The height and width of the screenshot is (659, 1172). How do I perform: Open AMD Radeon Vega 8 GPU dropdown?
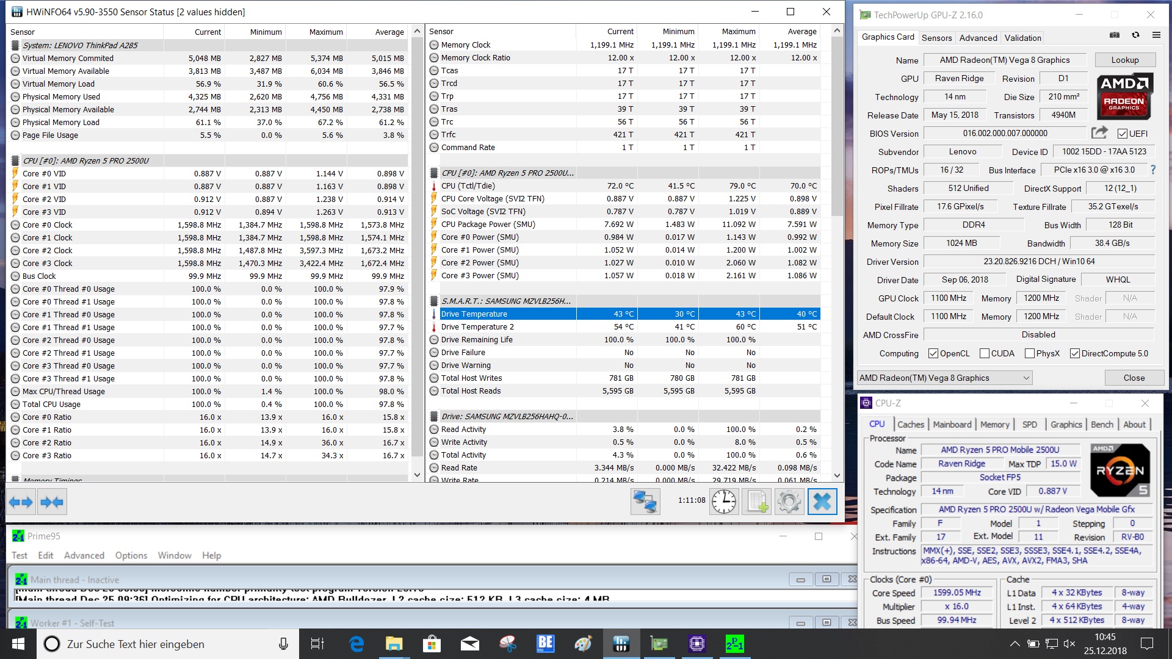pyautogui.click(x=944, y=378)
